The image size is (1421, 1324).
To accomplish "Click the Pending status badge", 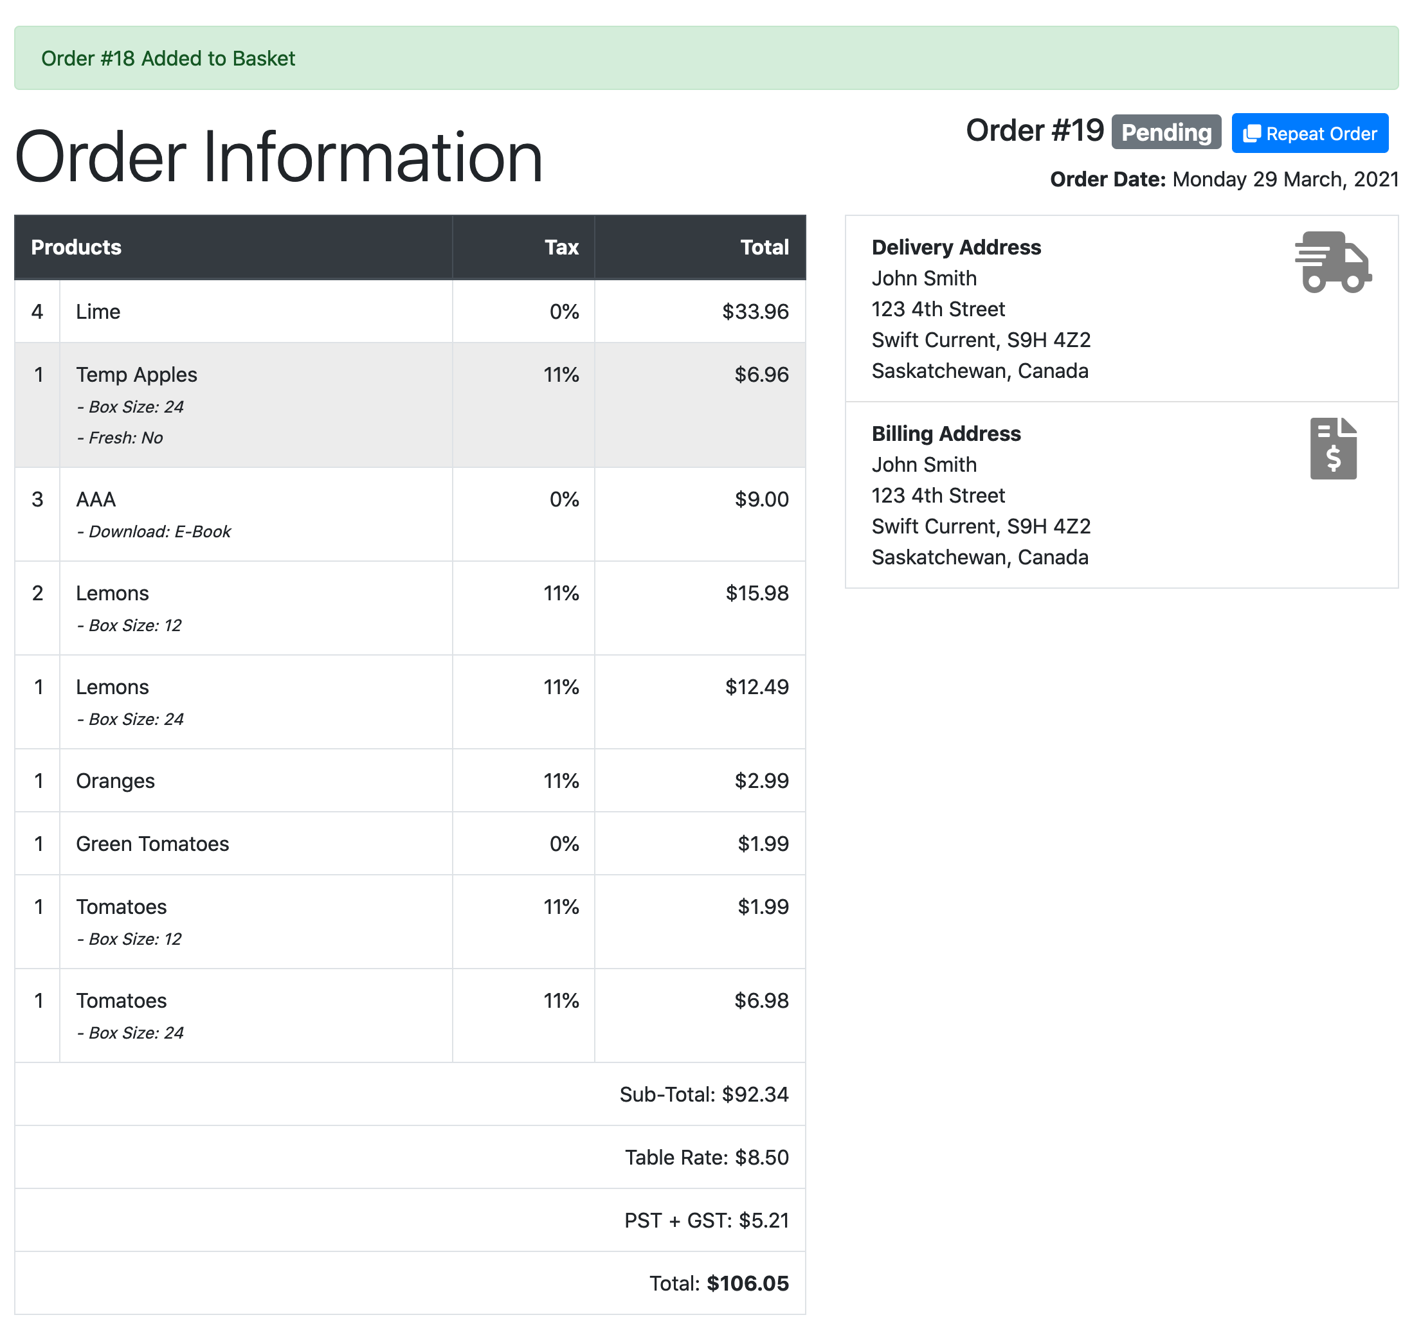I will tap(1166, 132).
